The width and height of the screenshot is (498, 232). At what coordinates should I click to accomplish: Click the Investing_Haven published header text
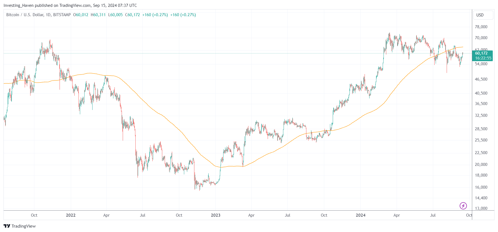coord(70,5)
